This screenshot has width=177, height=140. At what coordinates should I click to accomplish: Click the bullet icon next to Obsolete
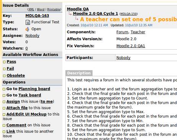tap(4, 76)
